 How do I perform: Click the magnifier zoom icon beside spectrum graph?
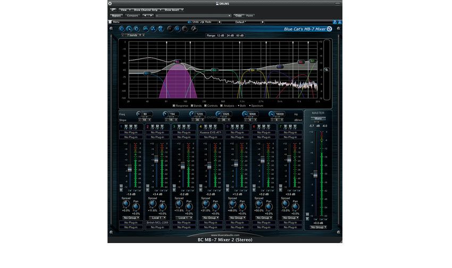[x=327, y=70]
